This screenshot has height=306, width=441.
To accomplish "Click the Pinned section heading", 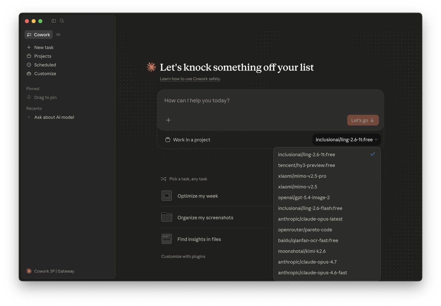I will (33, 89).
